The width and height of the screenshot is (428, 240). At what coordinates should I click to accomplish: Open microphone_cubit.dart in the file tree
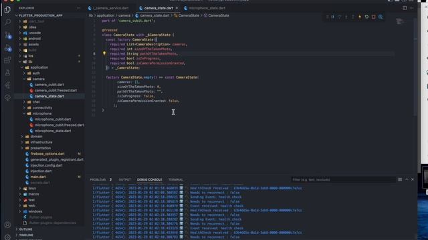pos(53,119)
